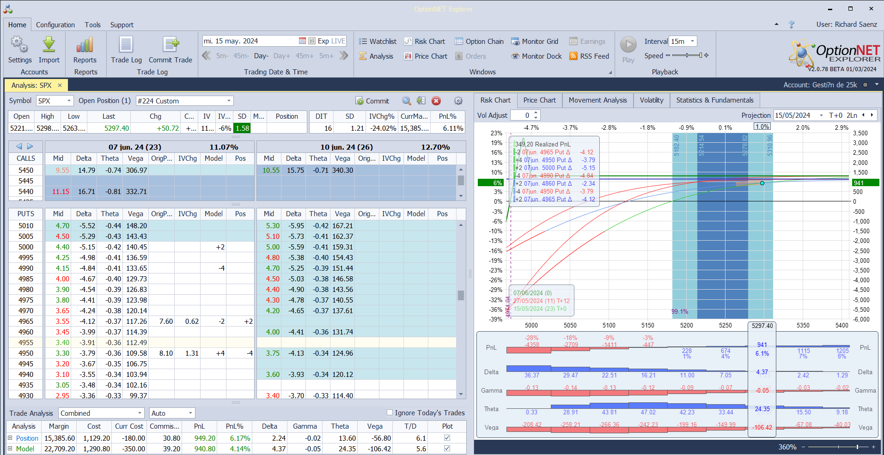Open the Configuration menu tab

55,25
